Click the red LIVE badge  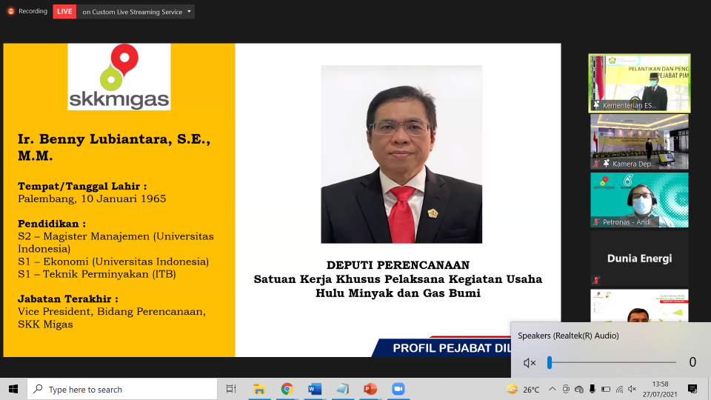[x=64, y=11]
